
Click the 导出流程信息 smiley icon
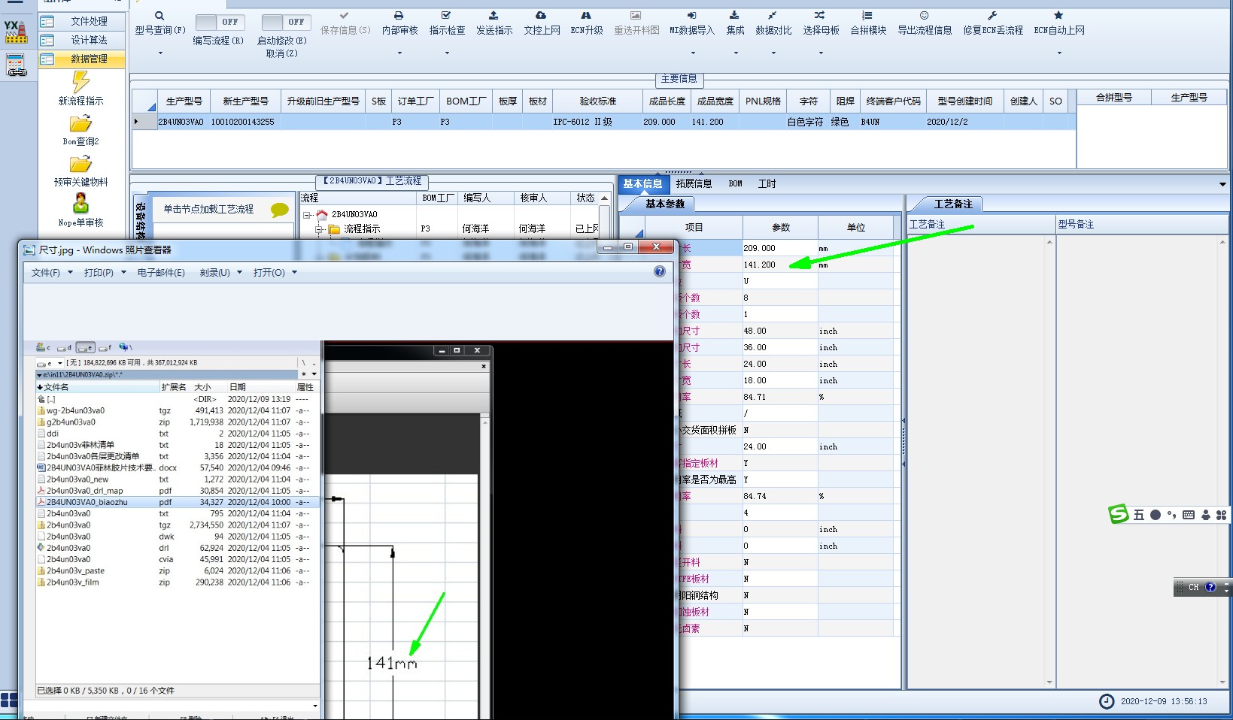click(x=925, y=16)
